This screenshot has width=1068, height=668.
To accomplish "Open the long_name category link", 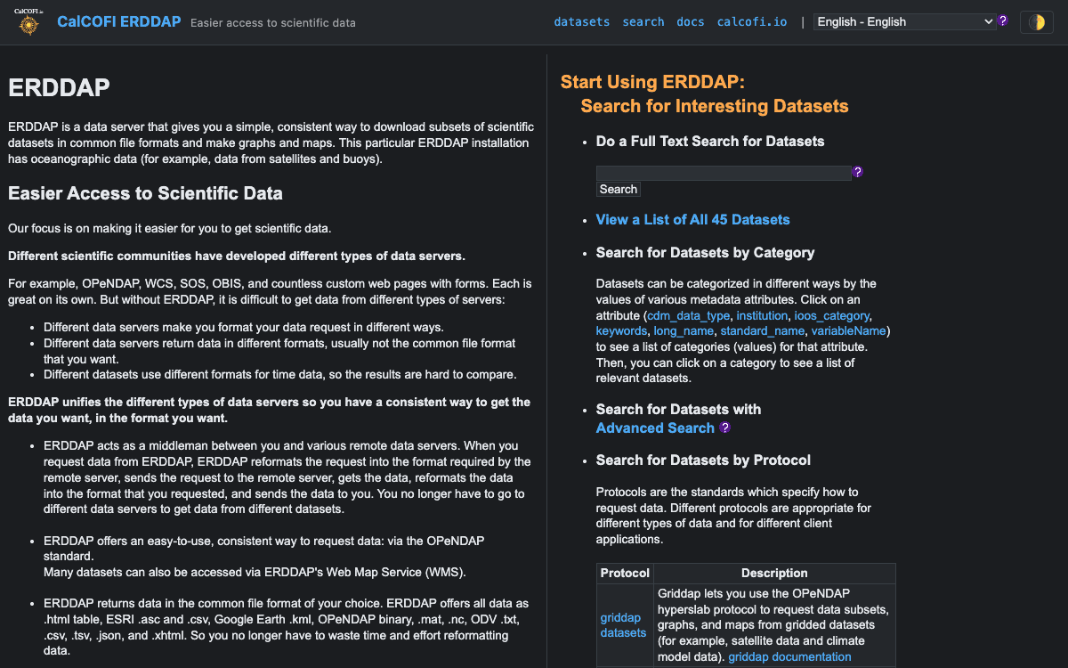I will pyautogui.click(x=684, y=331).
